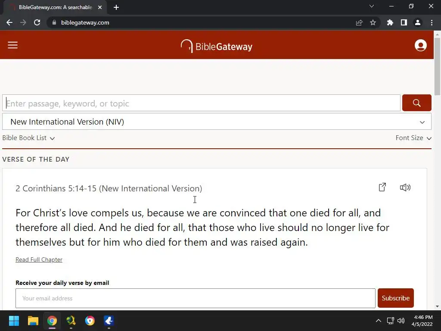Reload the current page
Viewport: 441px width, 331px height.
(37, 22)
